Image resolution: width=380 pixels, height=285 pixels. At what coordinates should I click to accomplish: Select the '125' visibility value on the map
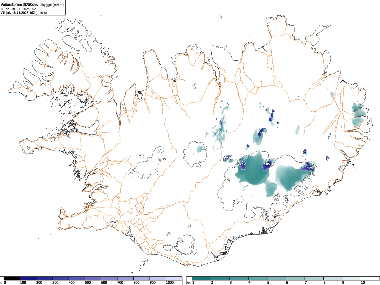coord(310,168)
